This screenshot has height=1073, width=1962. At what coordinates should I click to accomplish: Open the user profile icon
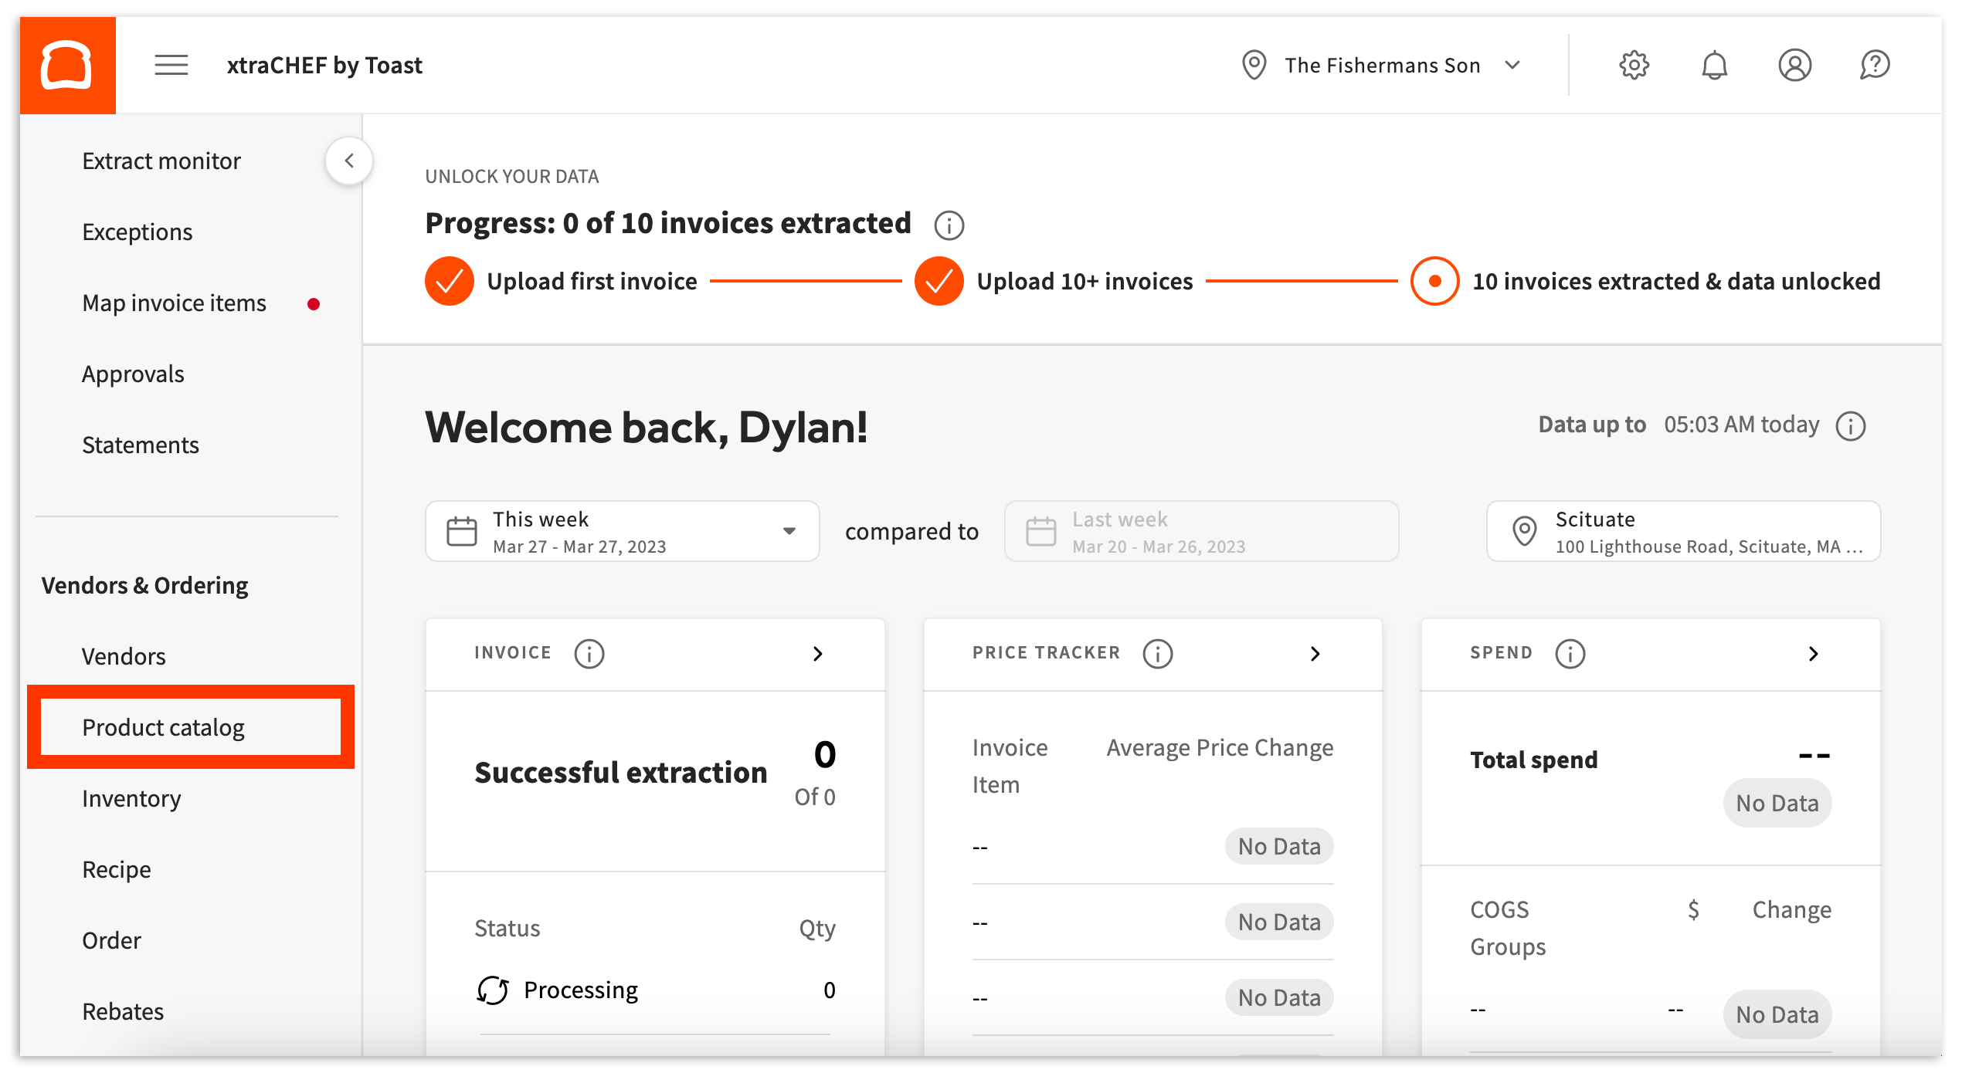[x=1794, y=65]
